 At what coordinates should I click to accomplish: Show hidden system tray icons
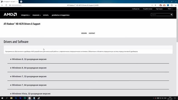tap(154, 98)
